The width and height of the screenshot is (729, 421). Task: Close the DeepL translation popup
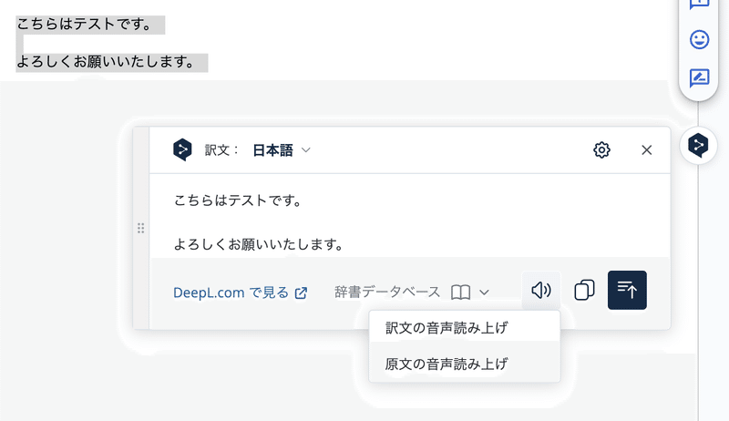647,150
